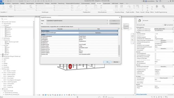
Task: Click the zoom magnifier in navigation bar
Action: 132,40
